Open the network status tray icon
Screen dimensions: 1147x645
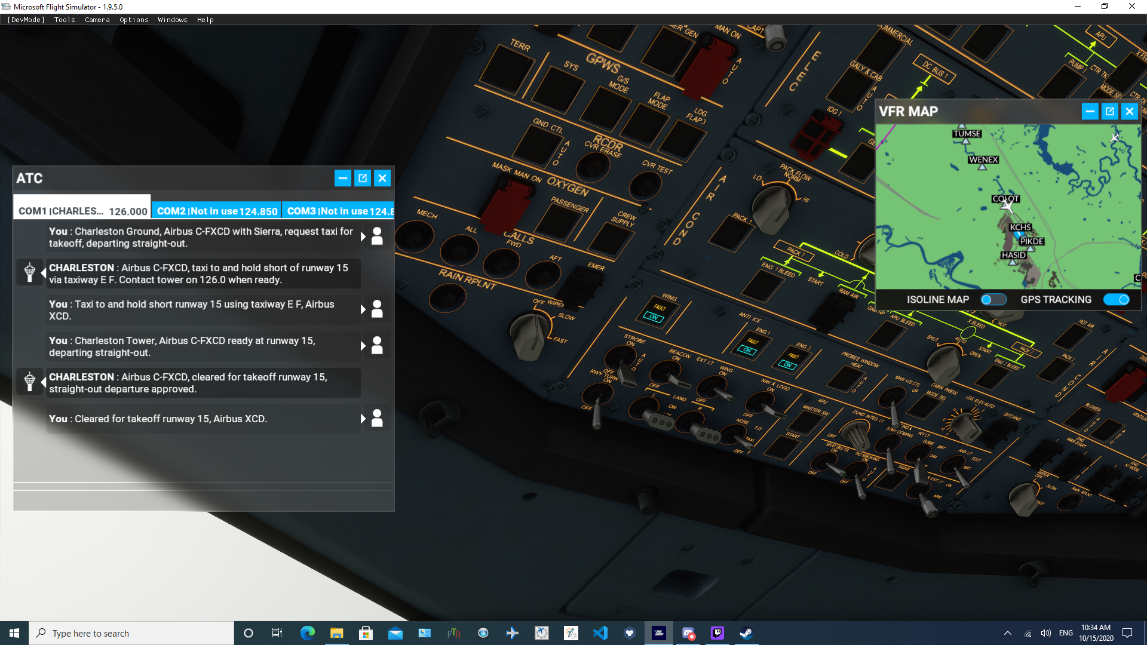1028,633
